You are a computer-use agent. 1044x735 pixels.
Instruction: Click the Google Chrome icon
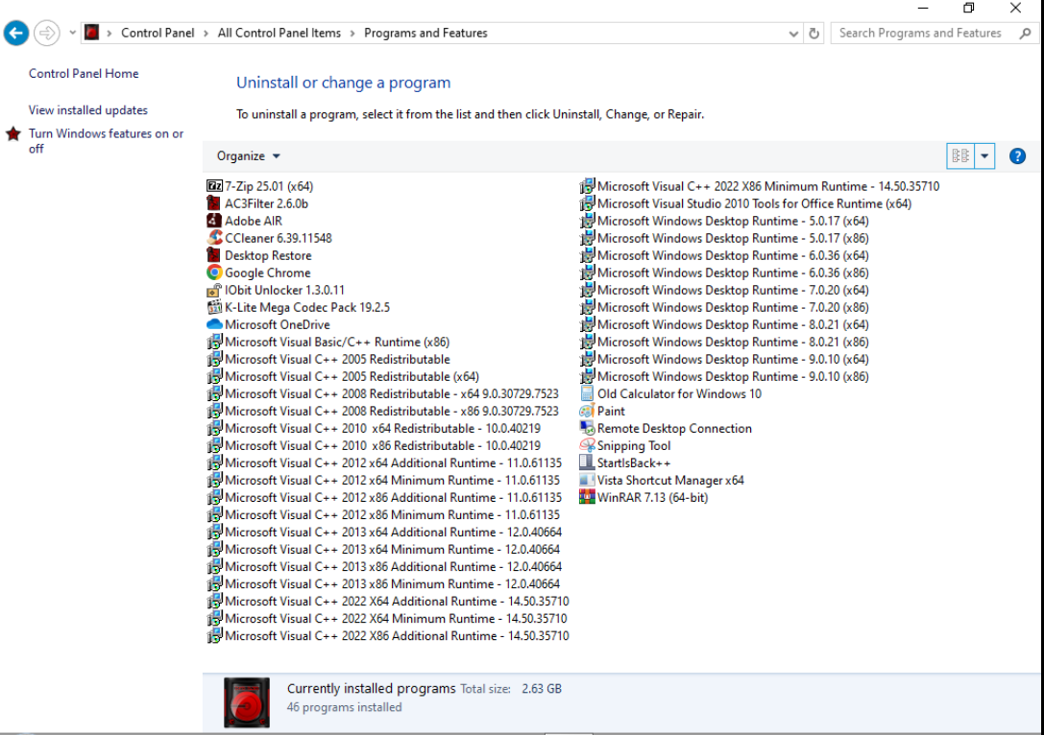pos(214,273)
